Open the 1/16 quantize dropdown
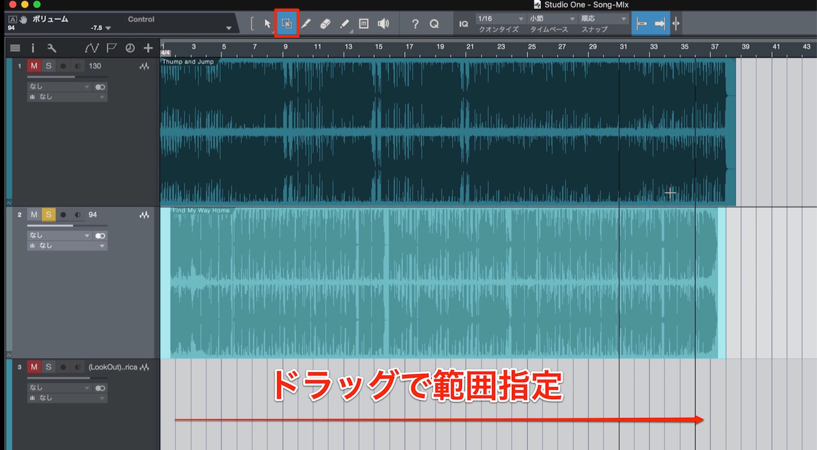 point(501,19)
